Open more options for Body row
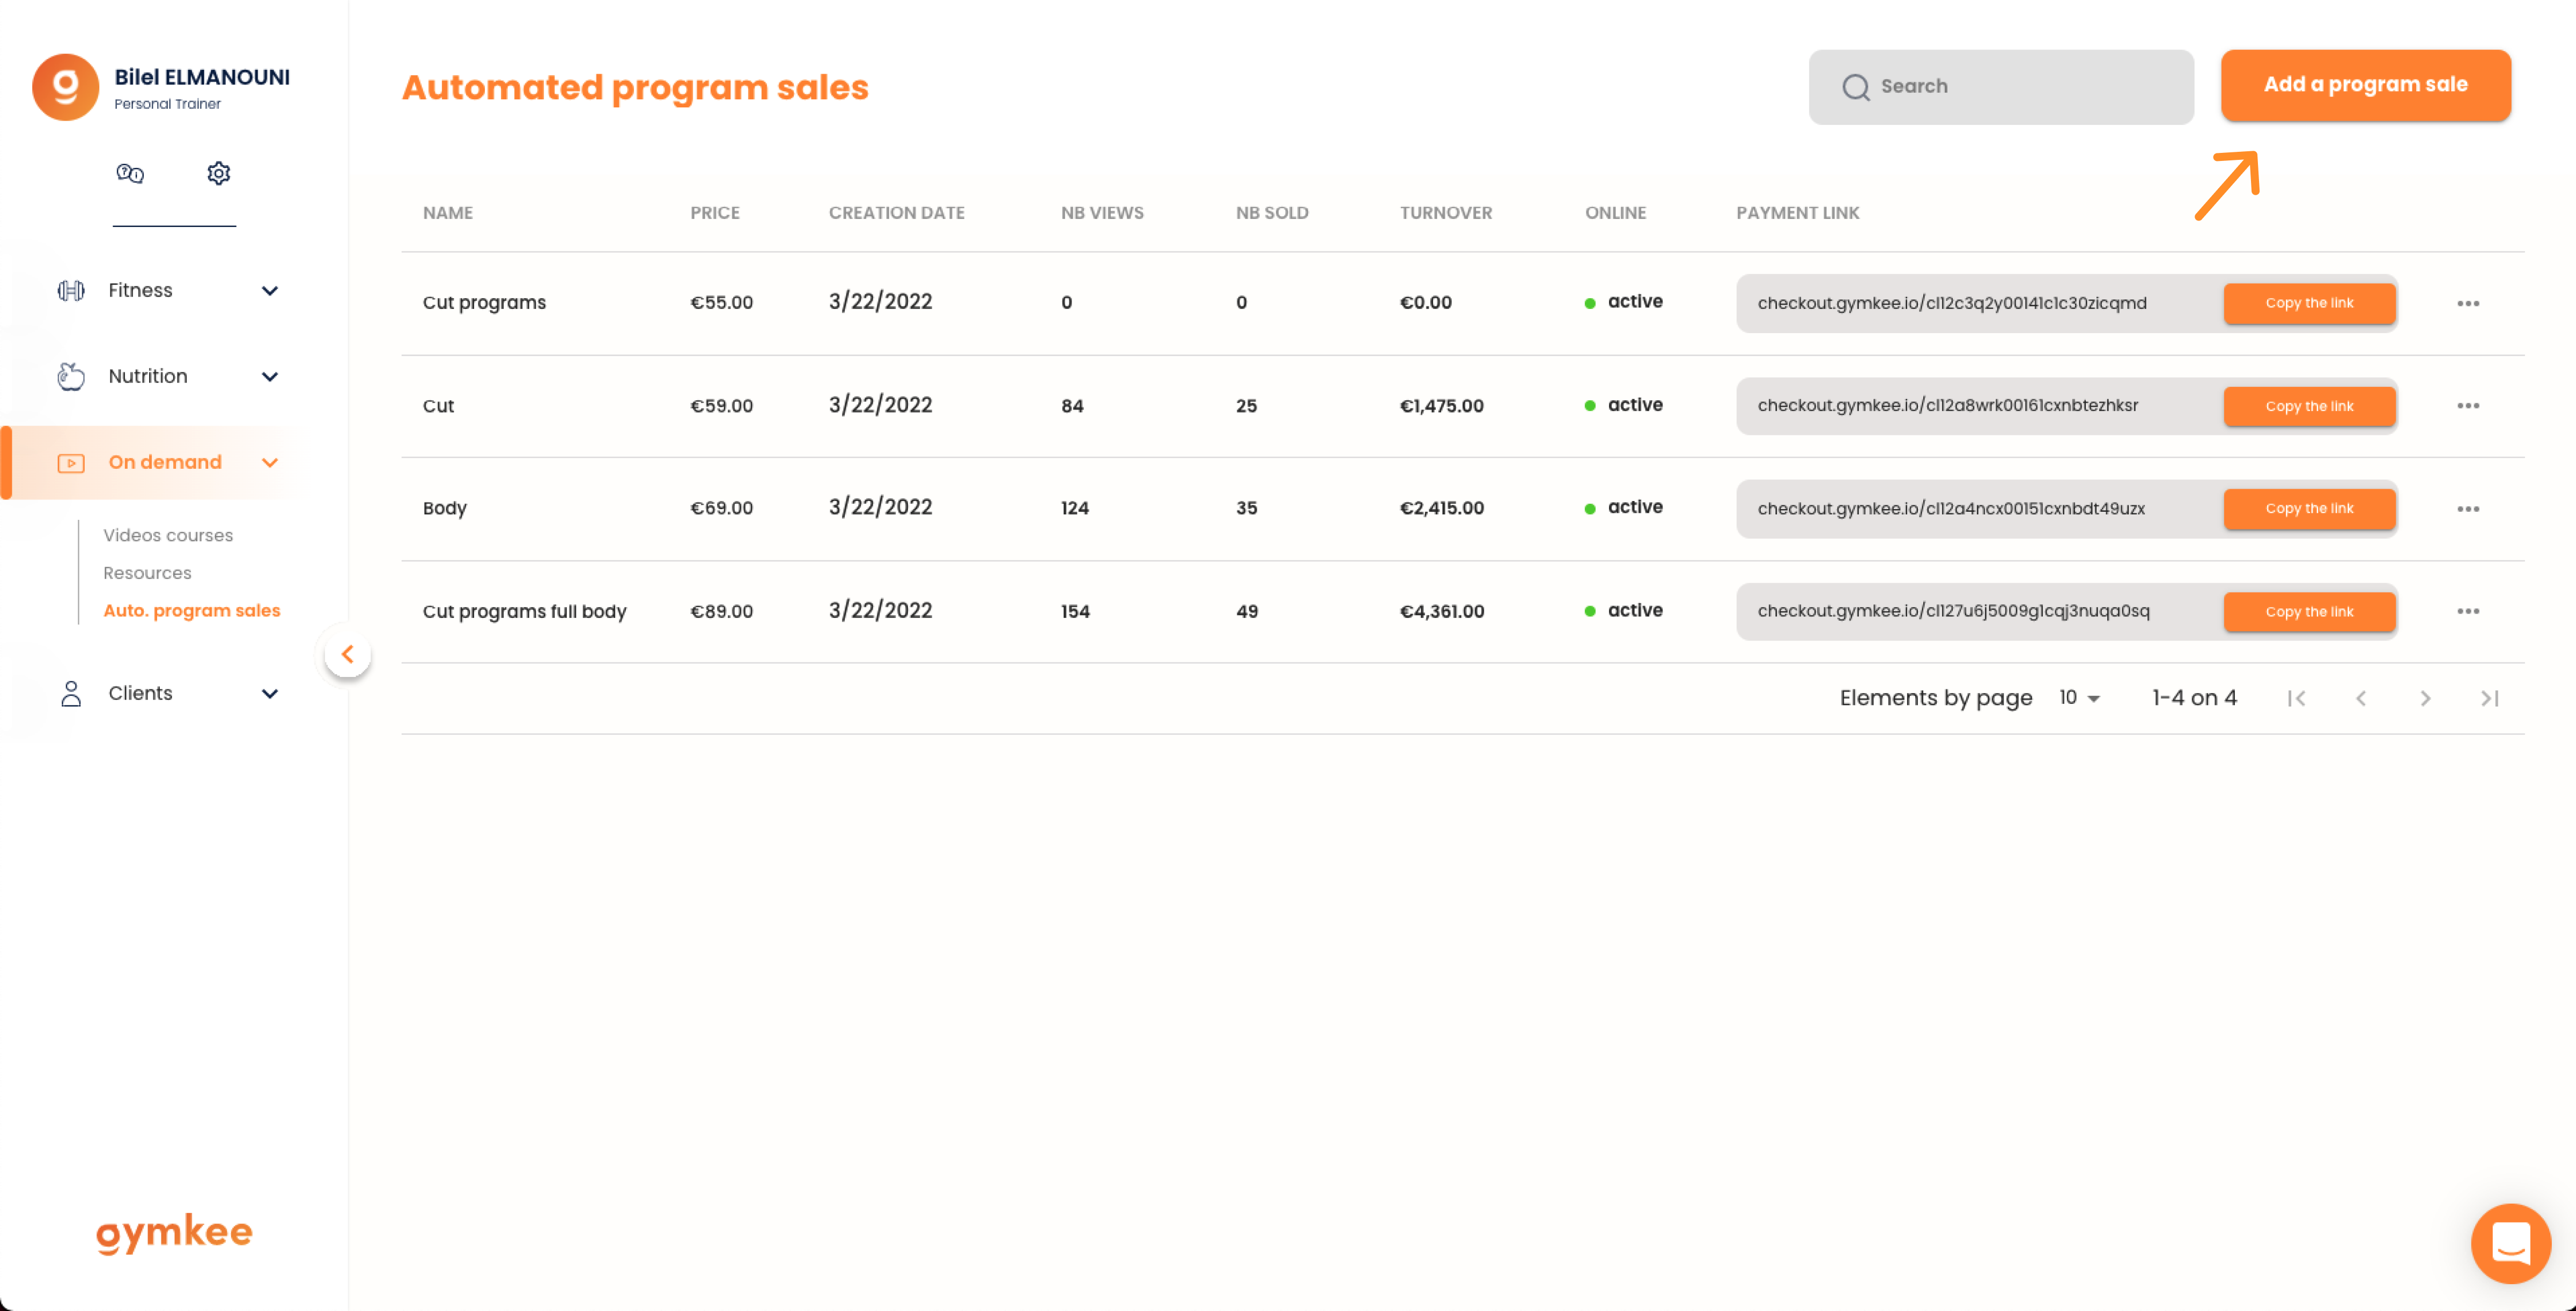 point(2467,508)
